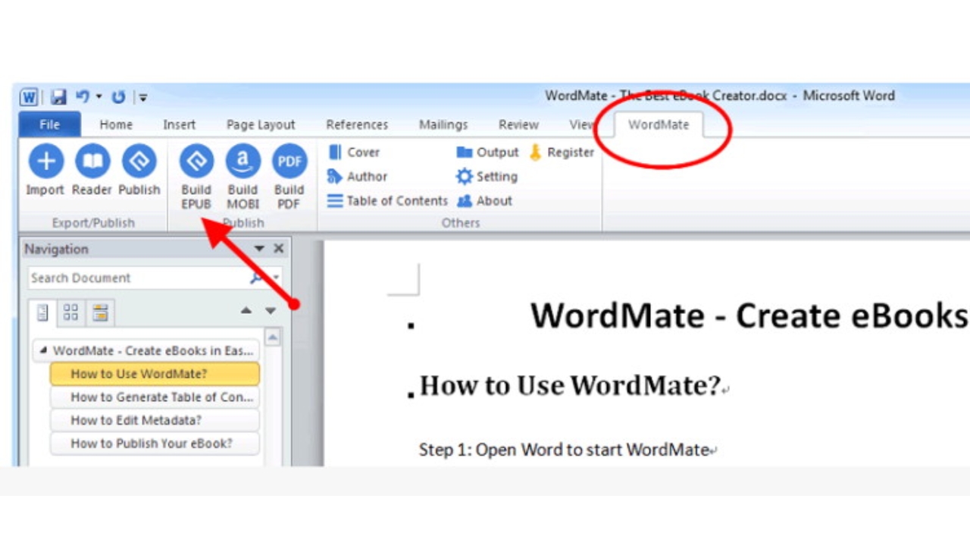This screenshot has height=546, width=970.
Task: Select 'How to Use WordMate?' heading
Action: [x=155, y=374]
